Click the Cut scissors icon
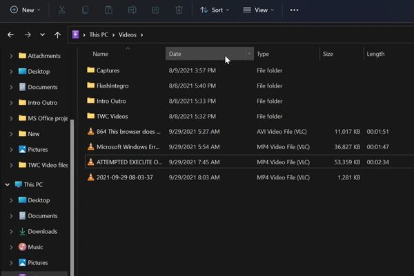414x276 pixels. 61,10
